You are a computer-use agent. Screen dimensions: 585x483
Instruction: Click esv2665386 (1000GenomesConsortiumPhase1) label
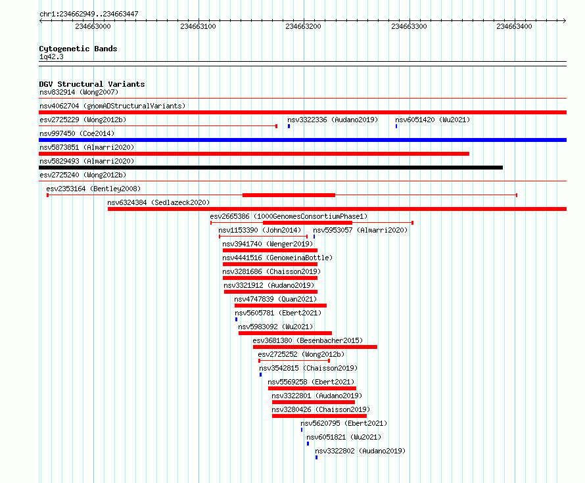click(x=289, y=216)
